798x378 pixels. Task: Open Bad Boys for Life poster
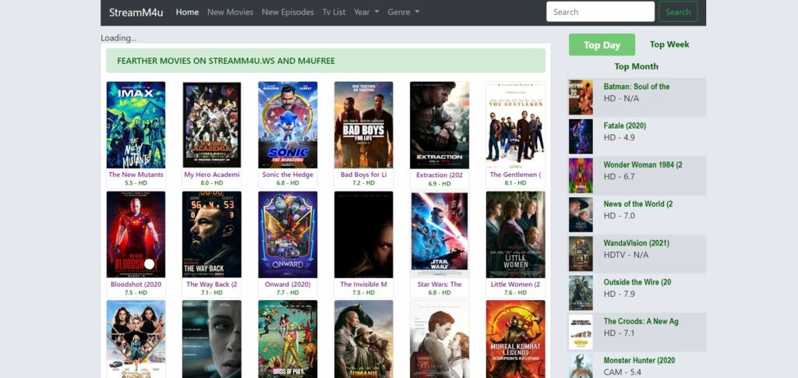tap(363, 125)
